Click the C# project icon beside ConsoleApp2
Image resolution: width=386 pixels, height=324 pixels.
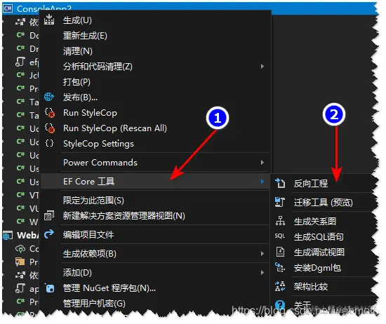click(x=8, y=8)
